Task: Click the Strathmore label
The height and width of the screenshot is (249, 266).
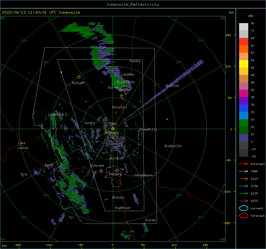Action: 144,175
